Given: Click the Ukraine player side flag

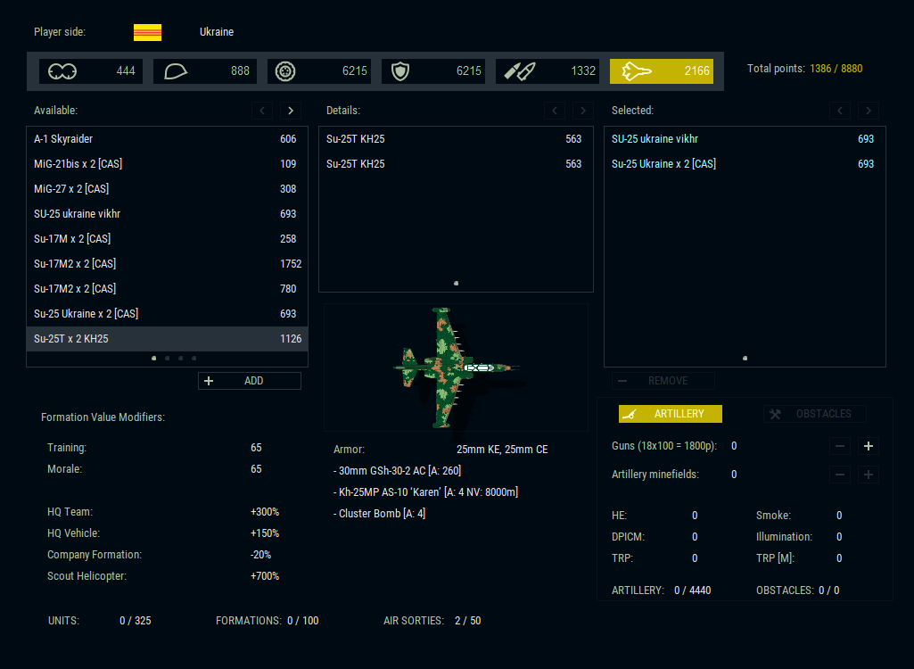Looking at the screenshot, I should [147, 32].
